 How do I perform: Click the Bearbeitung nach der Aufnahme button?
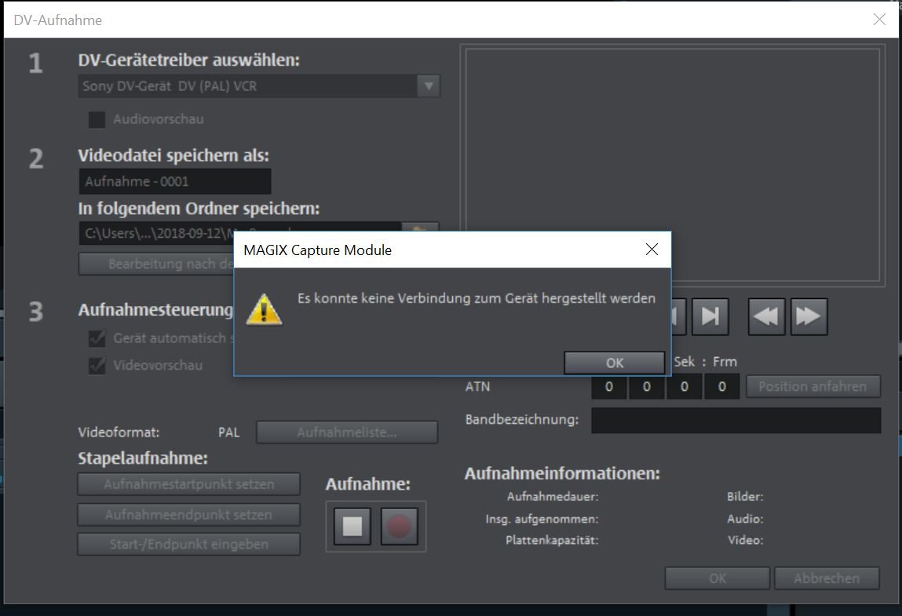pyautogui.click(x=156, y=264)
